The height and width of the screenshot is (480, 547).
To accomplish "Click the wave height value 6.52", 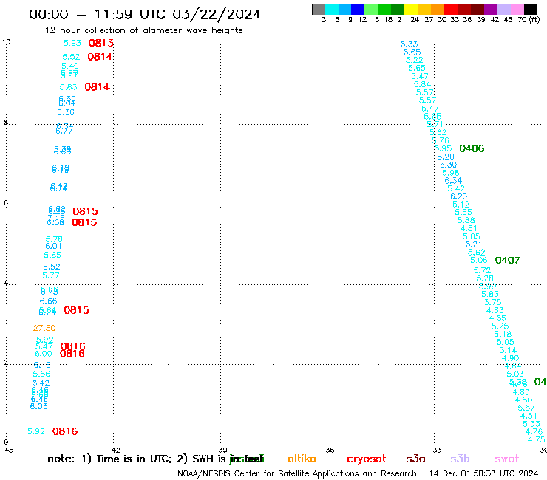I will click(x=52, y=267).
